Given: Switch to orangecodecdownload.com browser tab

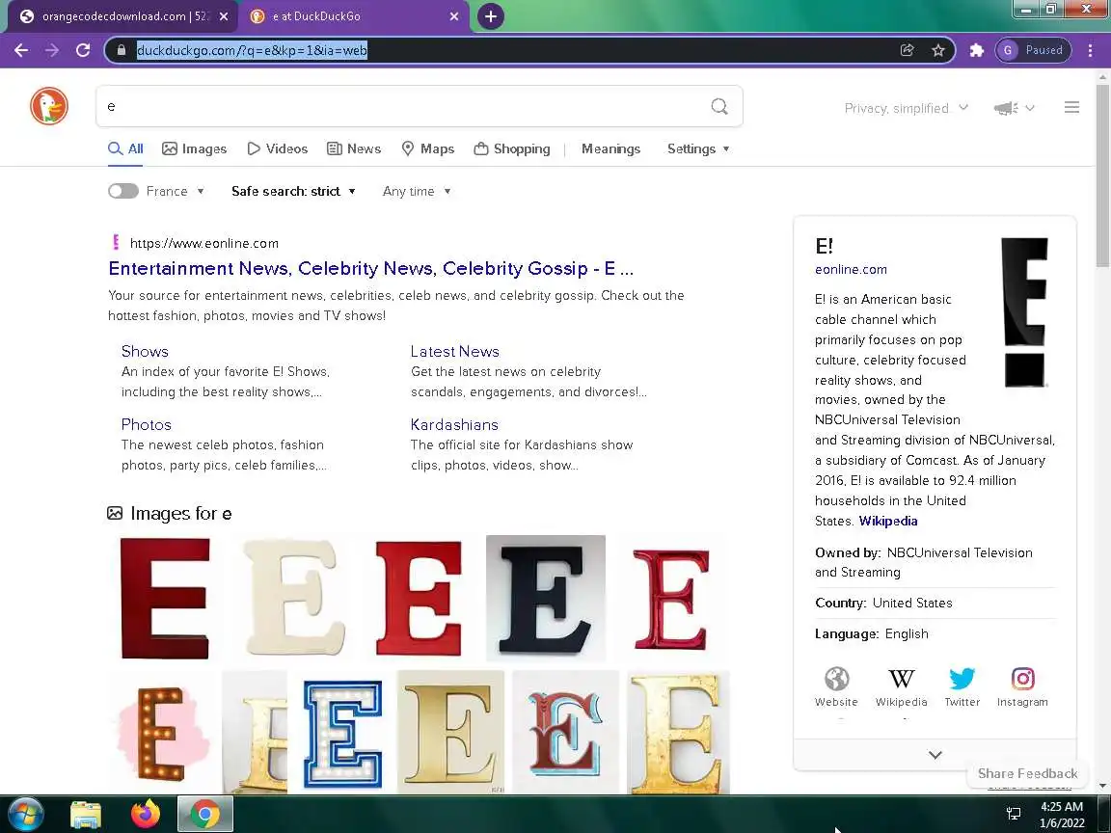Looking at the screenshot, I should [x=124, y=16].
